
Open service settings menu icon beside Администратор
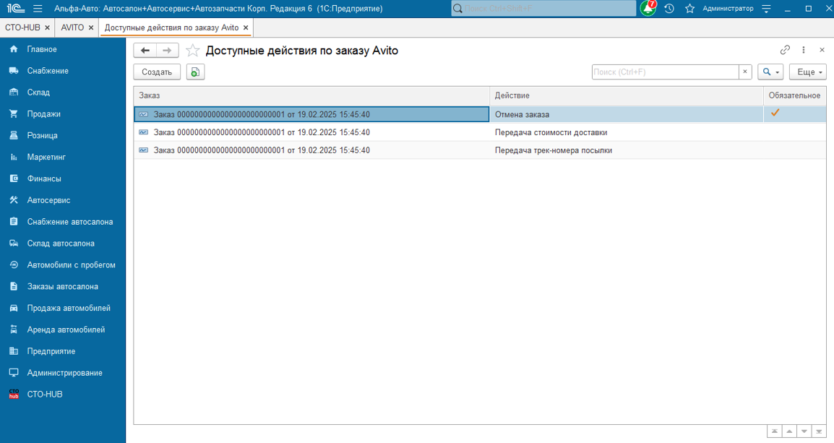767,9
